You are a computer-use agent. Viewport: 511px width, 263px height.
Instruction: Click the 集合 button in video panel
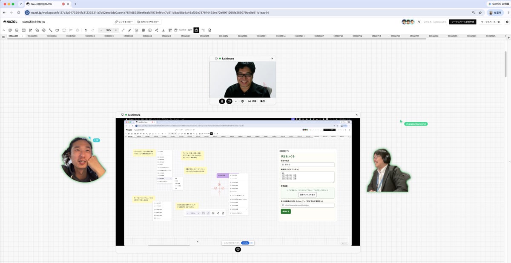coord(263,101)
